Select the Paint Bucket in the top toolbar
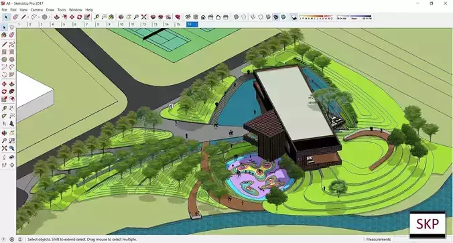 pos(111,17)
